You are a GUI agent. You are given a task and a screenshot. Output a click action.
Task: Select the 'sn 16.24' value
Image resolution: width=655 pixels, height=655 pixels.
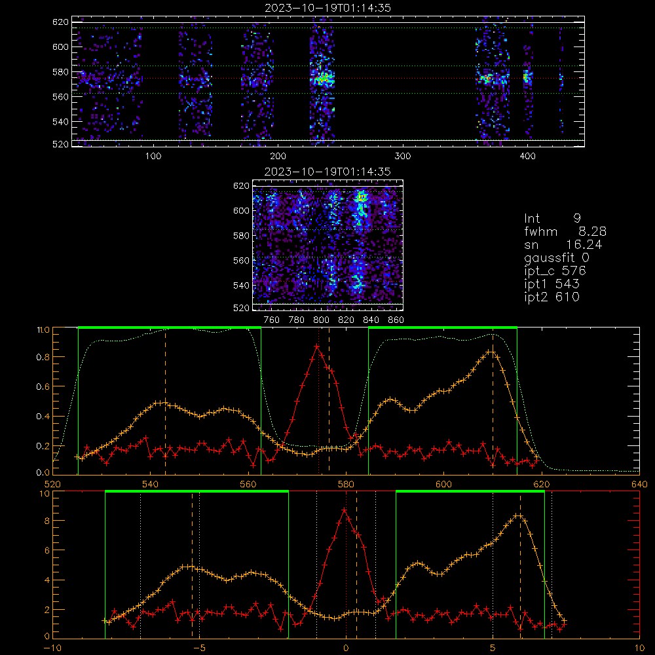click(x=563, y=244)
